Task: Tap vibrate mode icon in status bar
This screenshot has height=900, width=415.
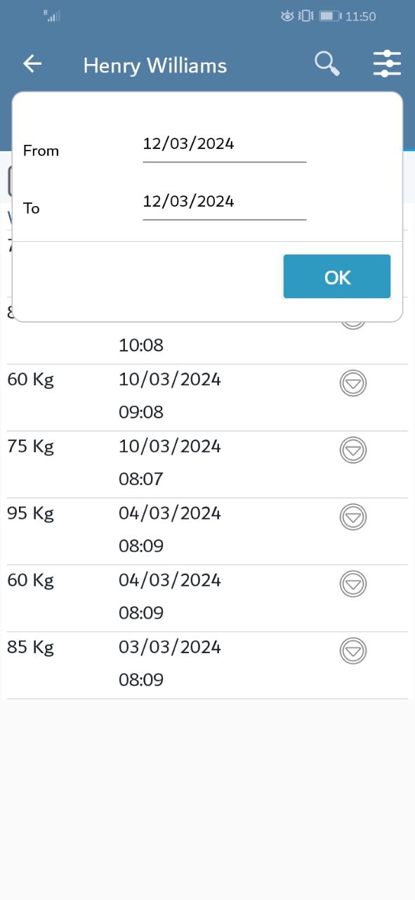Action: [305, 15]
